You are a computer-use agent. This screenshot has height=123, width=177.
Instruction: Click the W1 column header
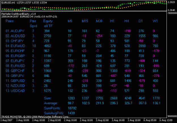click(155, 21)
